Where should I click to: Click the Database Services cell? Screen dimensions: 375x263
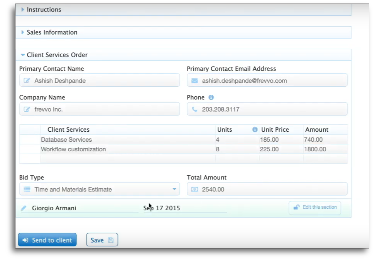128,140
